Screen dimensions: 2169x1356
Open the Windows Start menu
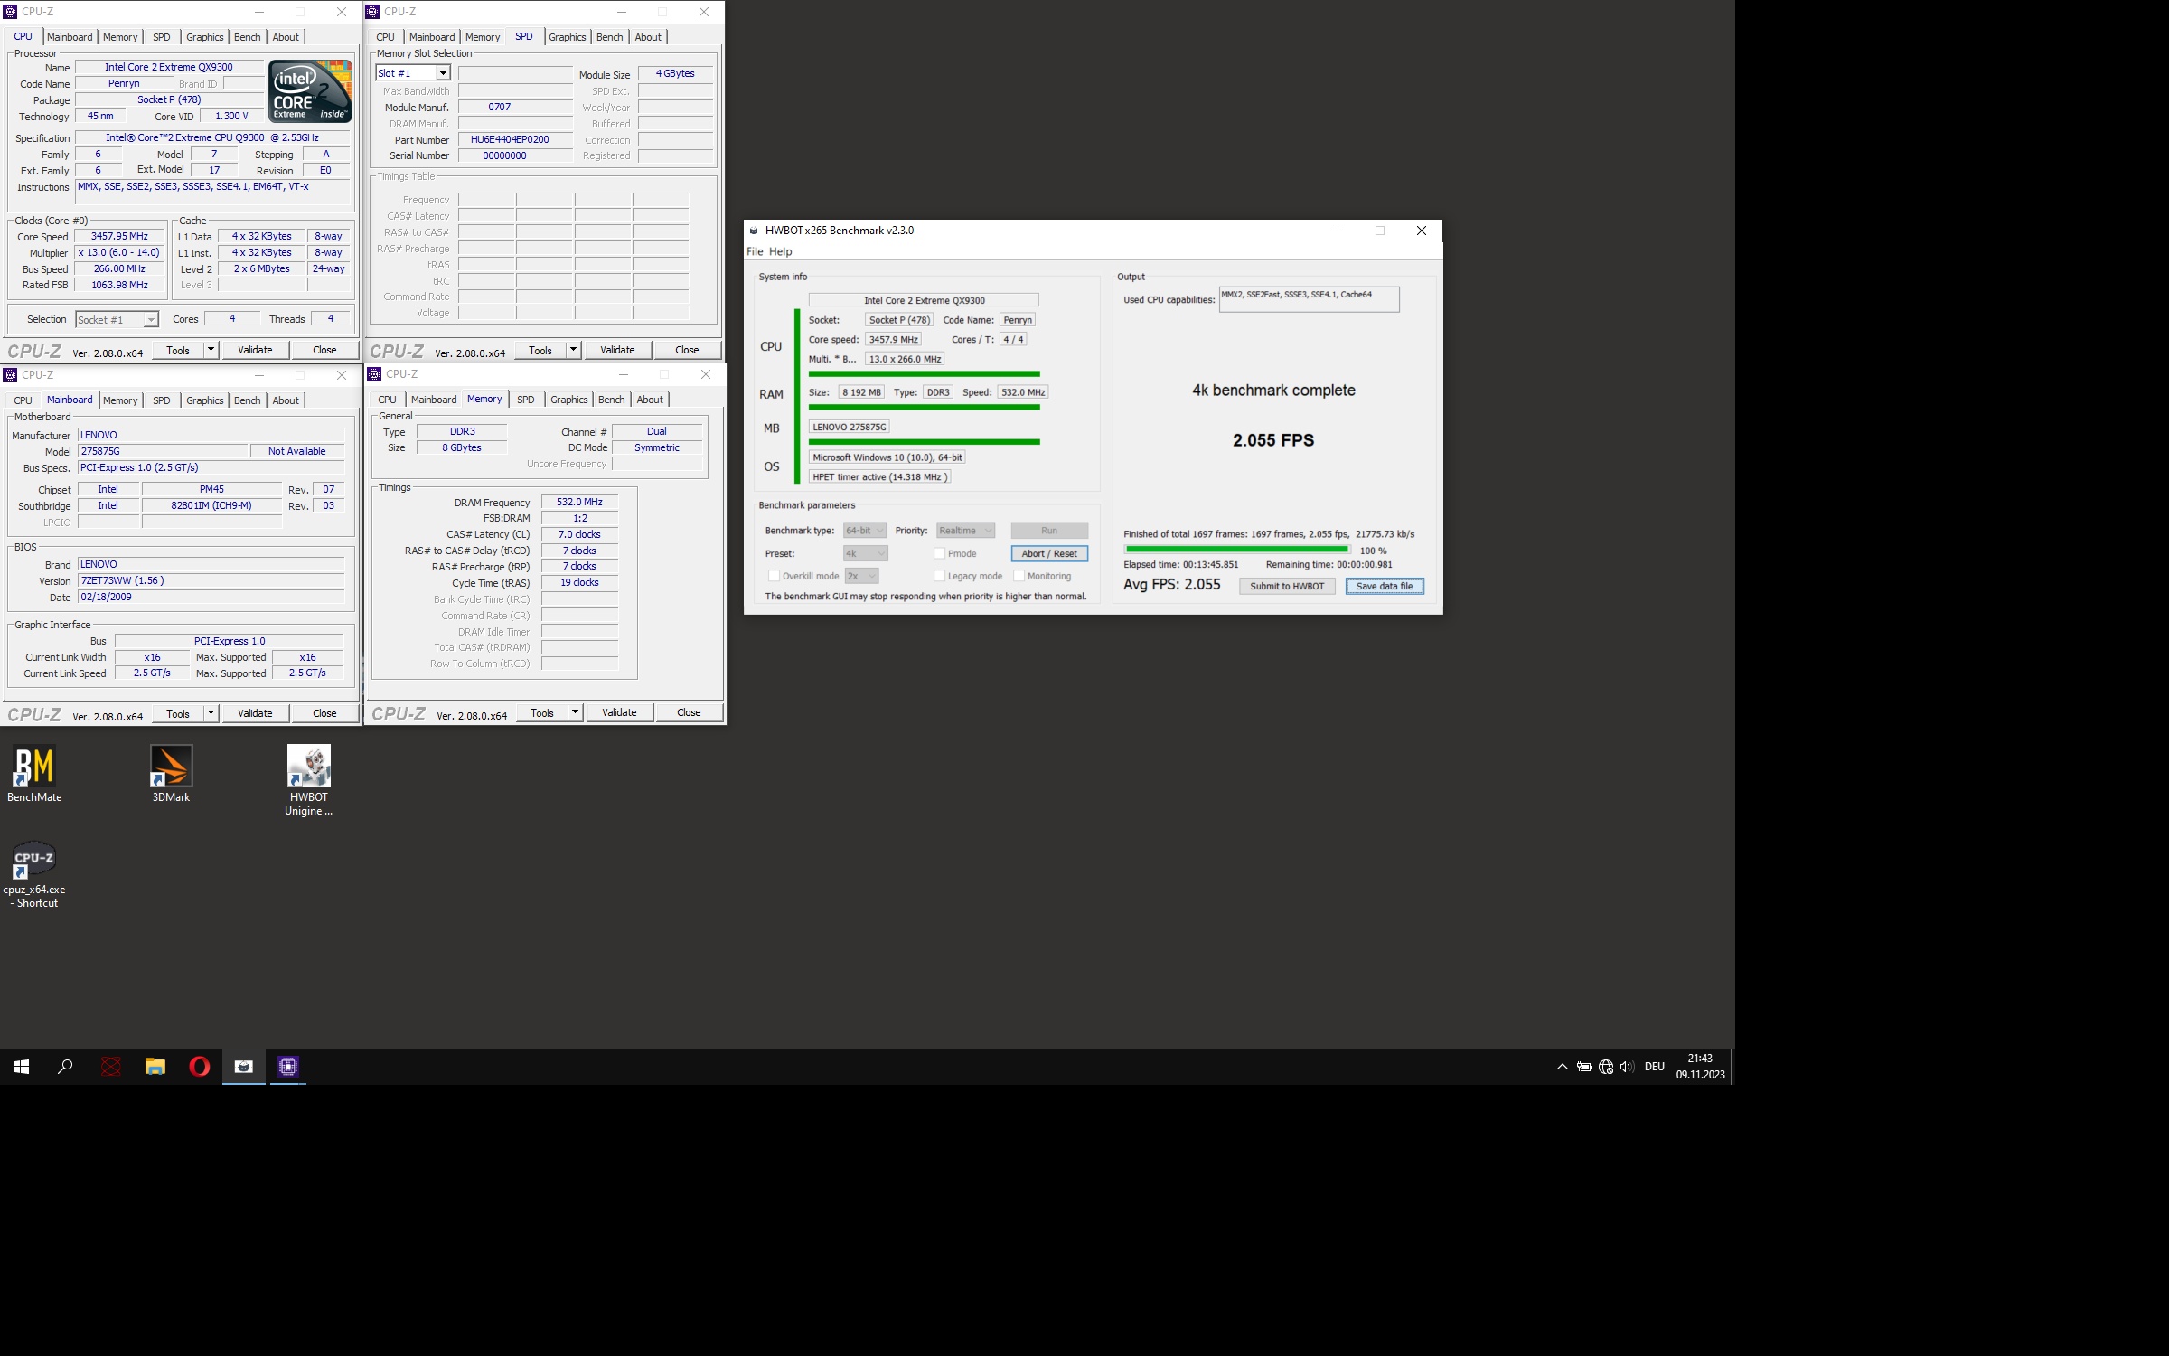click(x=22, y=1067)
